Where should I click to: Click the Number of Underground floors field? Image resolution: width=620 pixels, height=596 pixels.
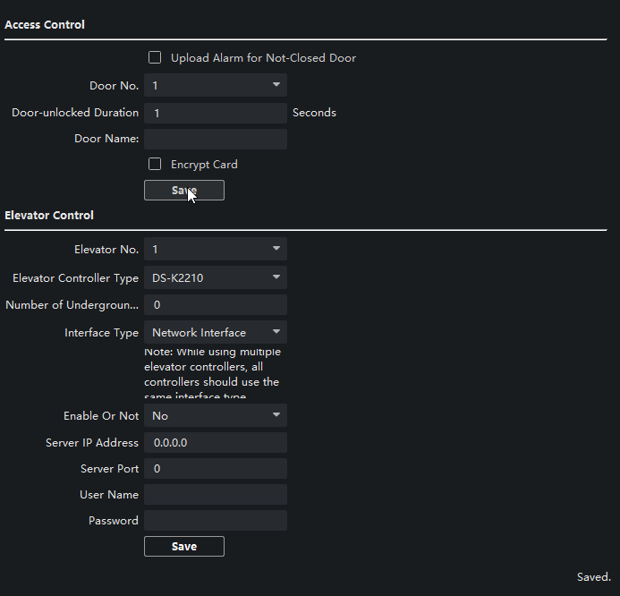[x=215, y=305]
